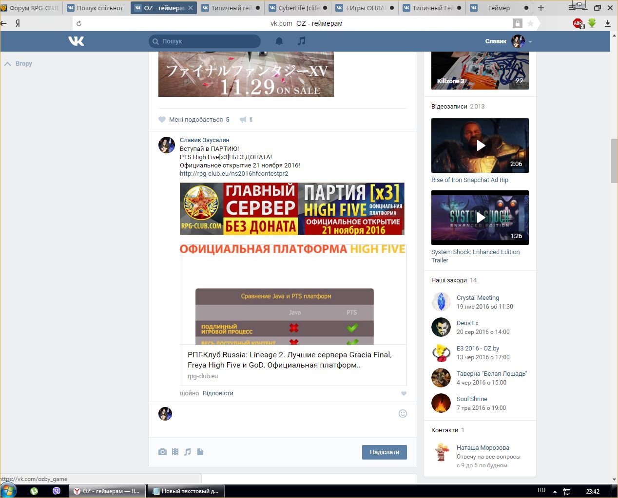The width and height of the screenshot is (618, 498).
Task: Open the Windows Start button
Action: pos(9,491)
